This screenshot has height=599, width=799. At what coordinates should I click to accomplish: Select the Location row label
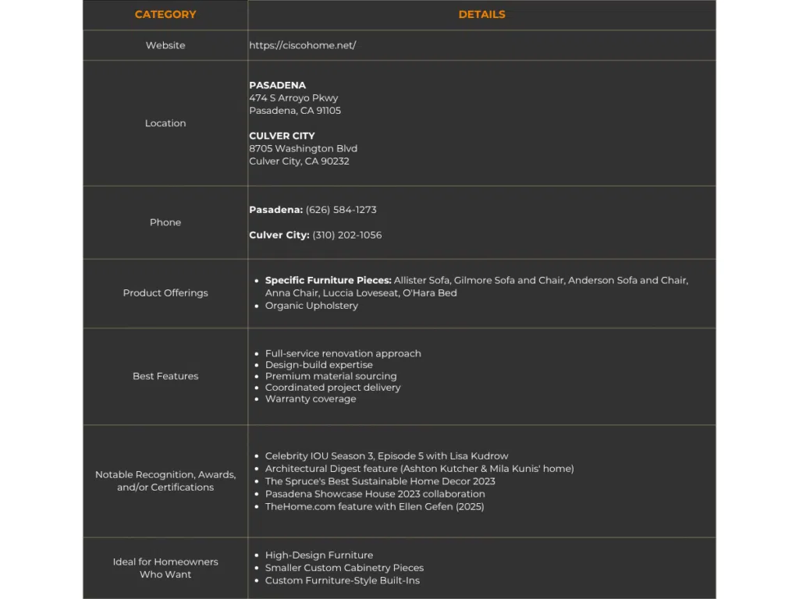165,122
